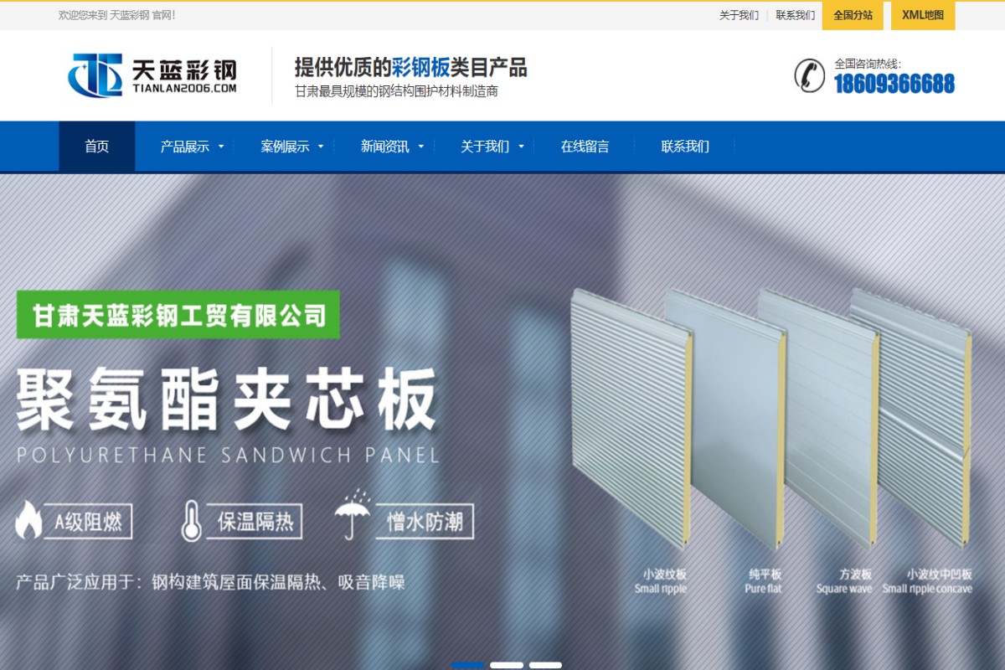
Task: Expand the 产品展示 dropdown arrow
Action: coord(221,147)
